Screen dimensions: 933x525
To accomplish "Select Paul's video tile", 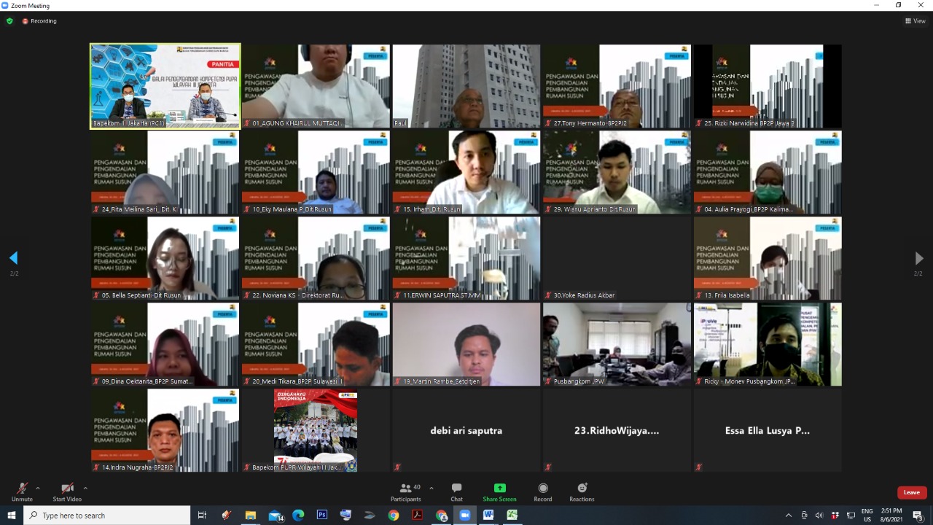I will 466,86.
